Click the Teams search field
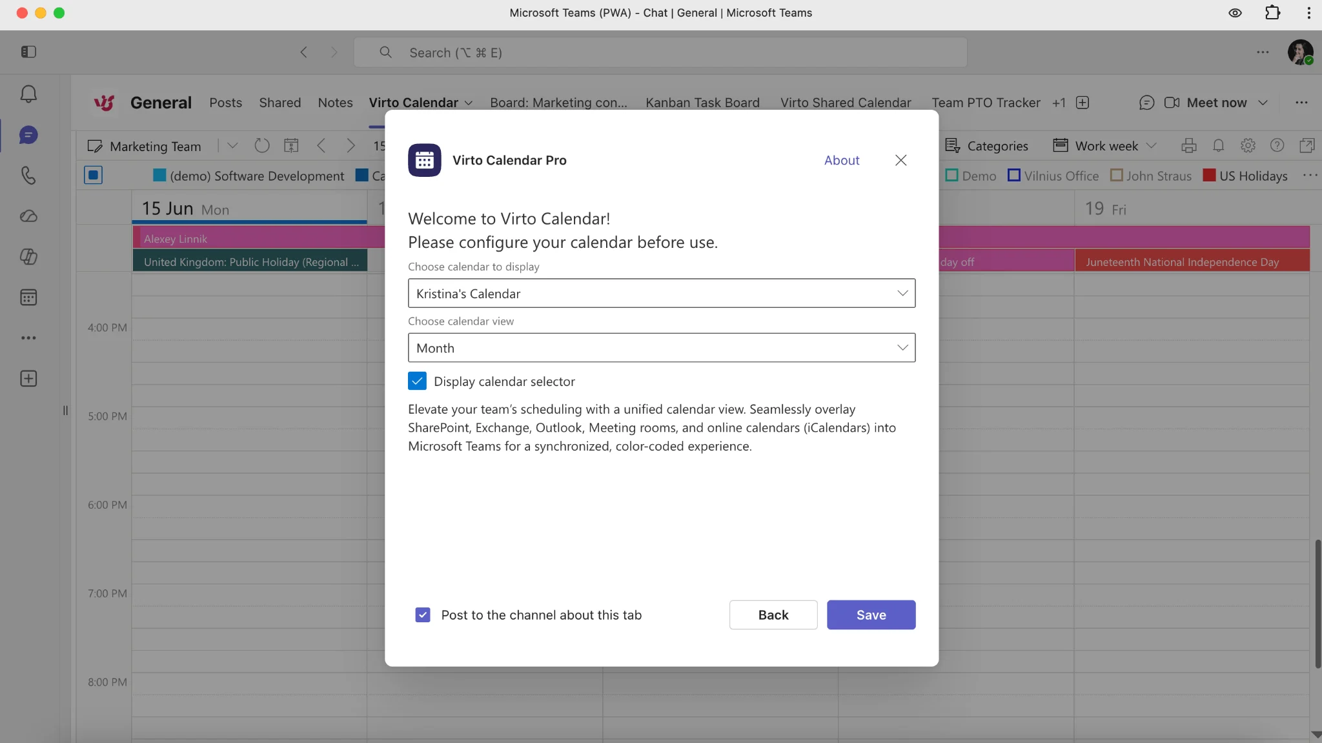1322x743 pixels. point(660,52)
